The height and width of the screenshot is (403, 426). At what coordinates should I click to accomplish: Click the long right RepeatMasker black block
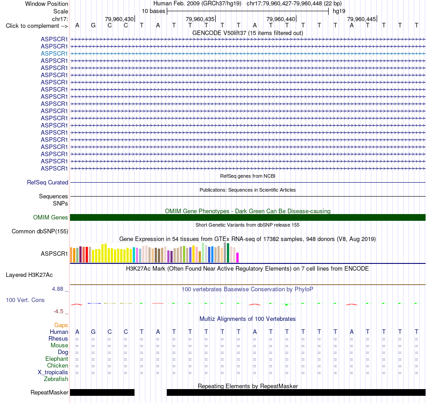296,392
